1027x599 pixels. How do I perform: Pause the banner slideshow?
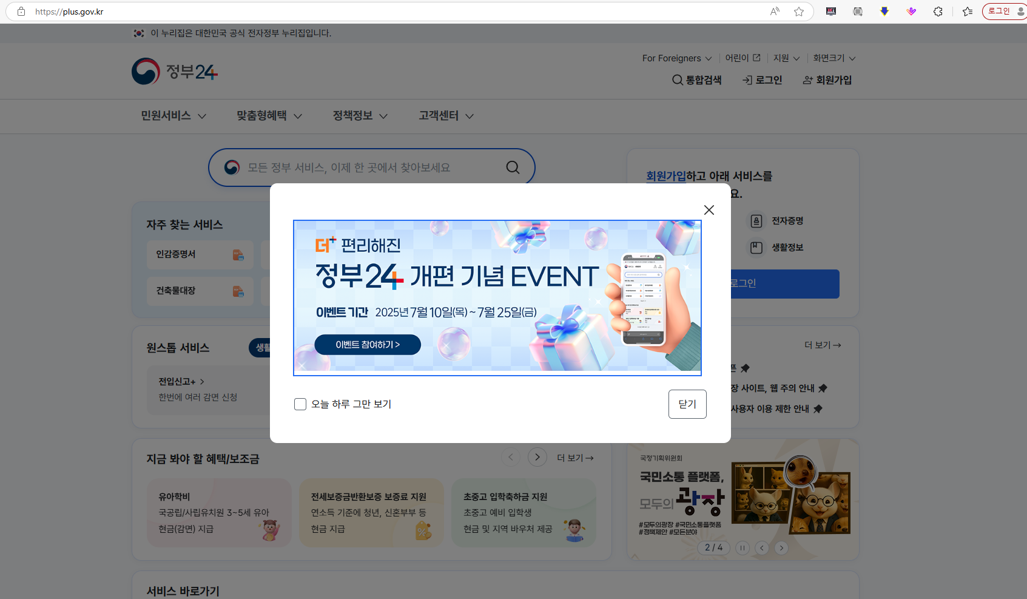(742, 548)
